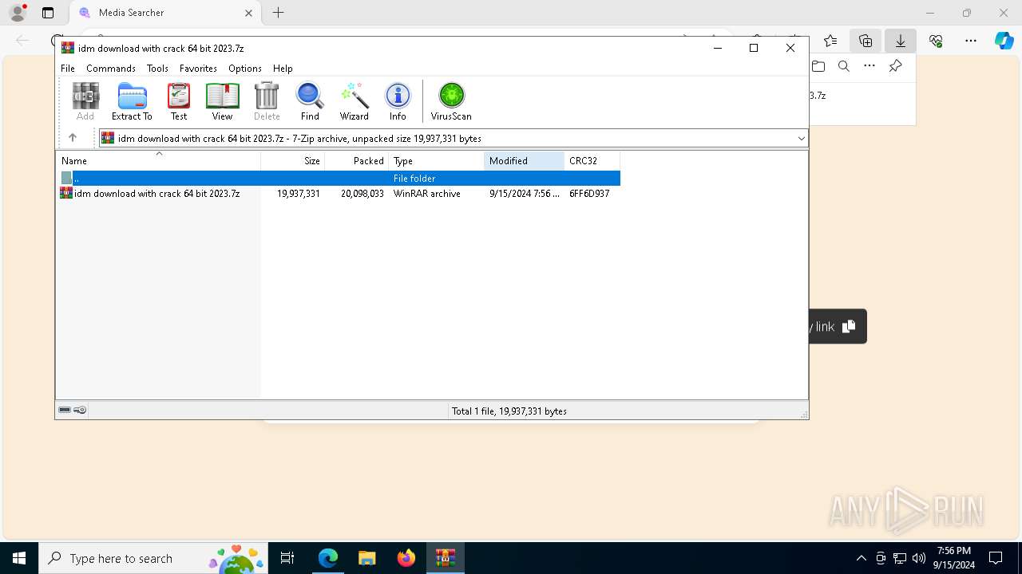Click the greyed Add toolbar icon
The width and height of the screenshot is (1022, 574).
(85, 101)
